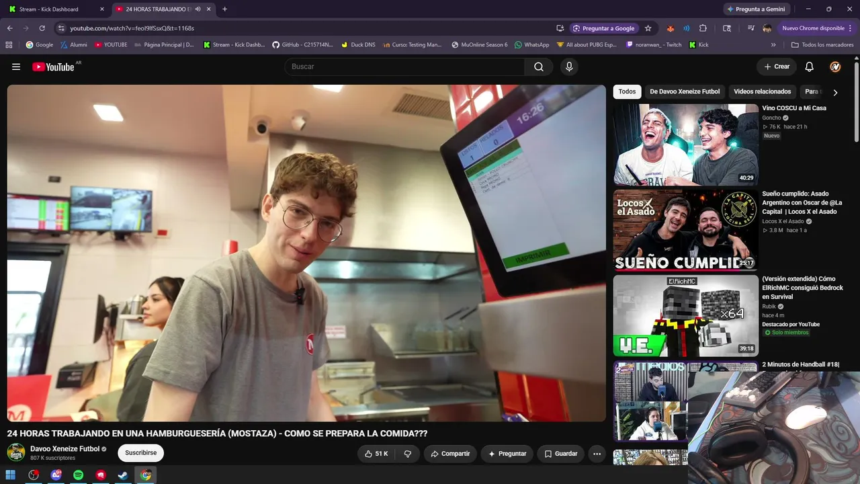This screenshot has height=484, width=860.
Task: Show more hidden bookmarks chevron
Action: click(x=773, y=45)
